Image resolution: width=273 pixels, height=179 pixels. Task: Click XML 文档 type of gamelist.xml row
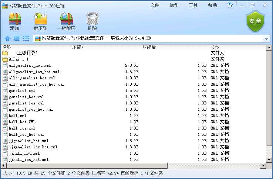pos(220,90)
